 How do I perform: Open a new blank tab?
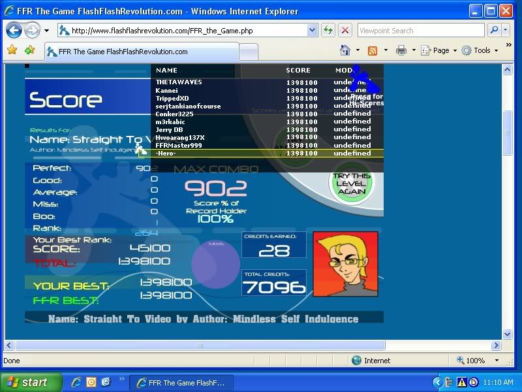click(249, 52)
